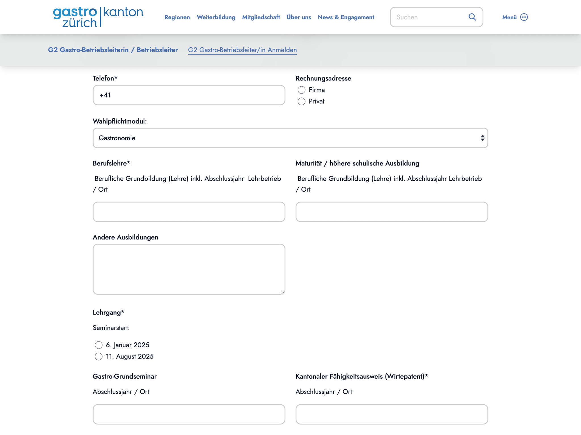This screenshot has width=581, height=435.
Task: Click the 'Seminarstart:' text
Action: (x=111, y=328)
